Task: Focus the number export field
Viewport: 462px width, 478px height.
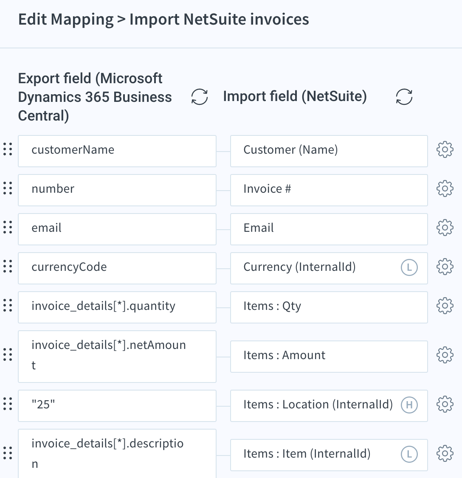Action: click(x=117, y=190)
